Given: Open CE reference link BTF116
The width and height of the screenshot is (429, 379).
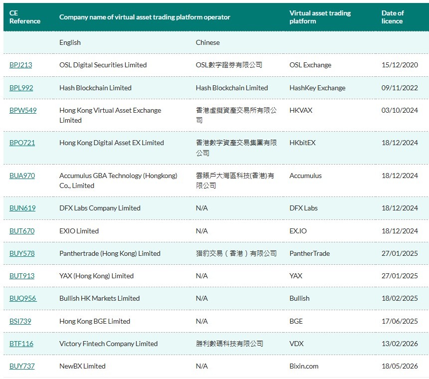Looking at the screenshot, I should click(21, 344).
